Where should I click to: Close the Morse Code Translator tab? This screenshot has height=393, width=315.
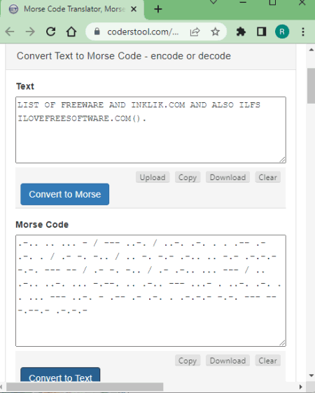[134, 9]
